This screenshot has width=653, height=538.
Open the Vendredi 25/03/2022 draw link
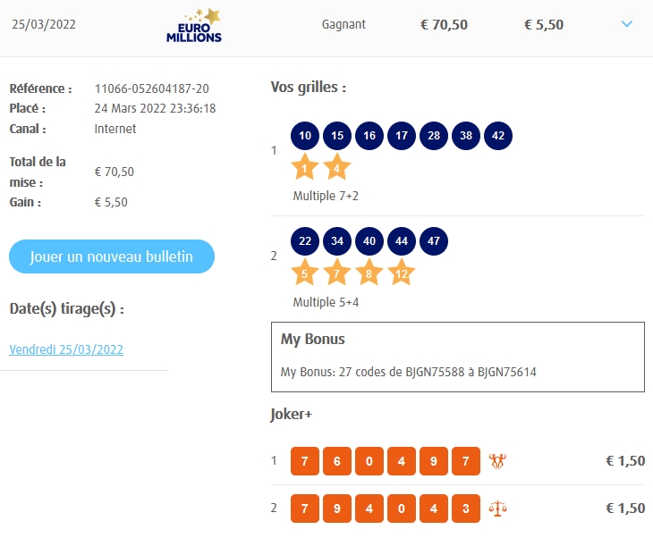[66, 349]
